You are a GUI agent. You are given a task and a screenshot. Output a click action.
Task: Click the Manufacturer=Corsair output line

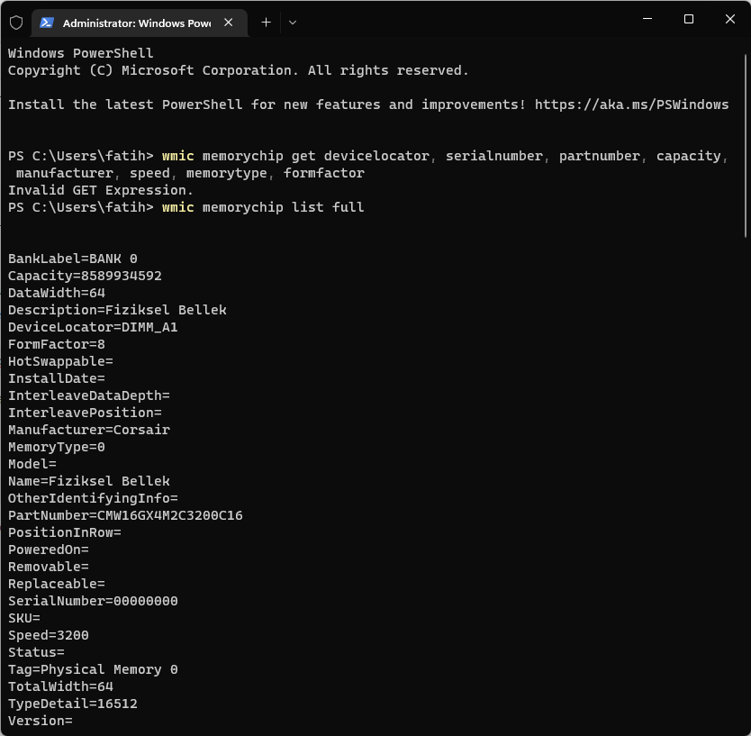coord(89,430)
